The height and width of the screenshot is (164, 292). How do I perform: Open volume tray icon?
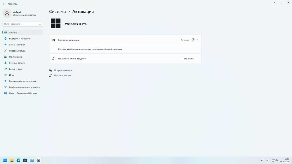coord(277,160)
